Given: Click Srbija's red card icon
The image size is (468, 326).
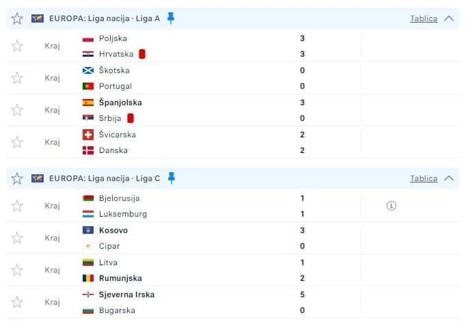Looking at the screenshot, I should coord(130,118).
